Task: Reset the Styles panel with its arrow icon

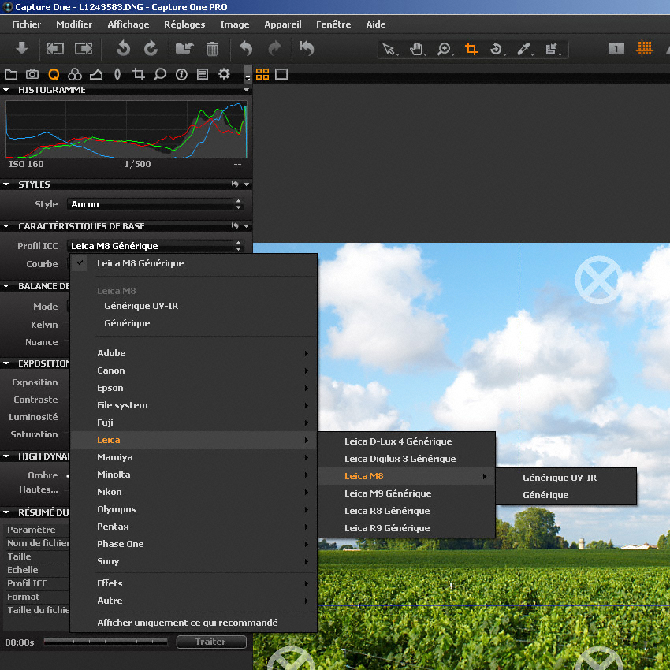Action: 235,184
